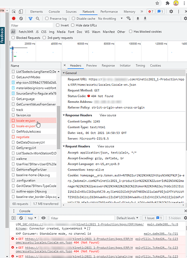The height and width of the screenshot is (258, 187).
Task: Stop recording network log red button
Action: click(14, 19)
